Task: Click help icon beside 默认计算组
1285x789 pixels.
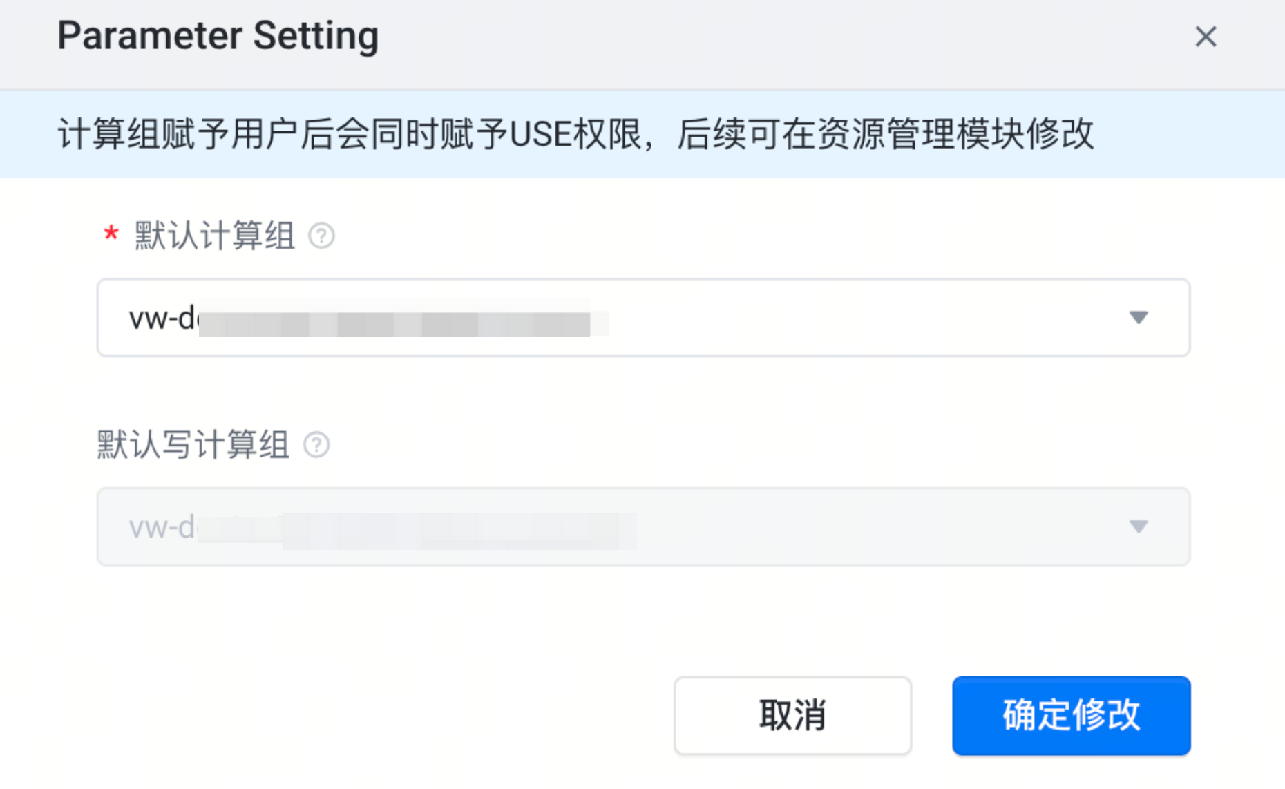Action: click(x=321, y=236)
